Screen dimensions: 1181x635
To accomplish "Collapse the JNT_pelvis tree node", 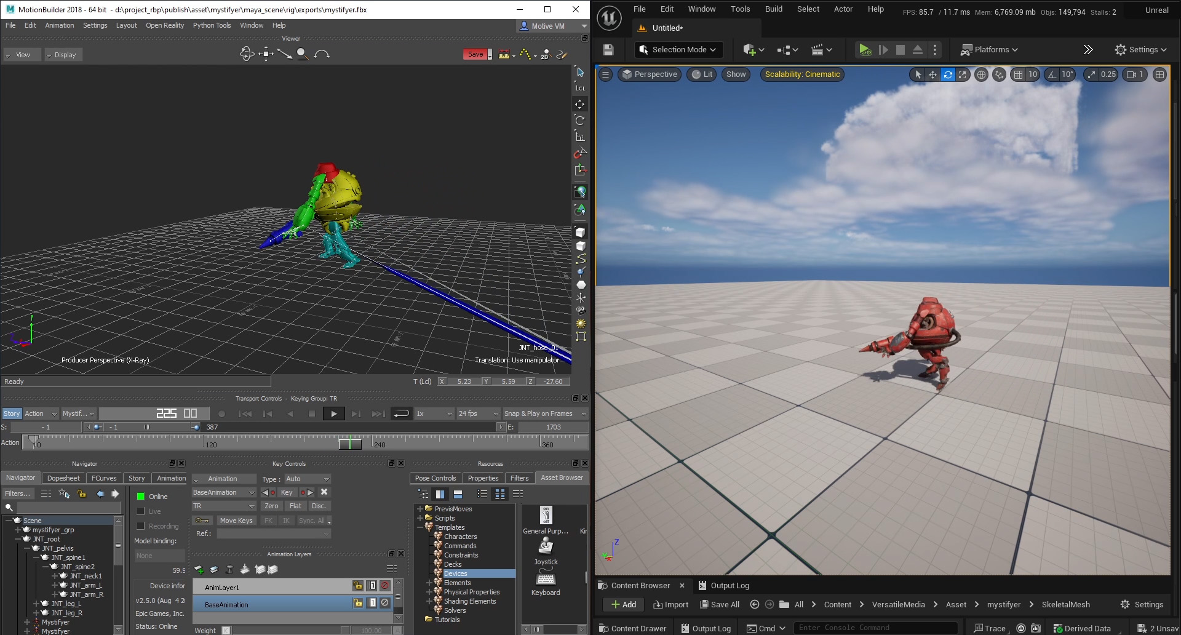I will [x=27, y=548].
